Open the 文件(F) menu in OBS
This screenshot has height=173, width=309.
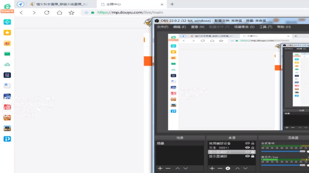163,27
